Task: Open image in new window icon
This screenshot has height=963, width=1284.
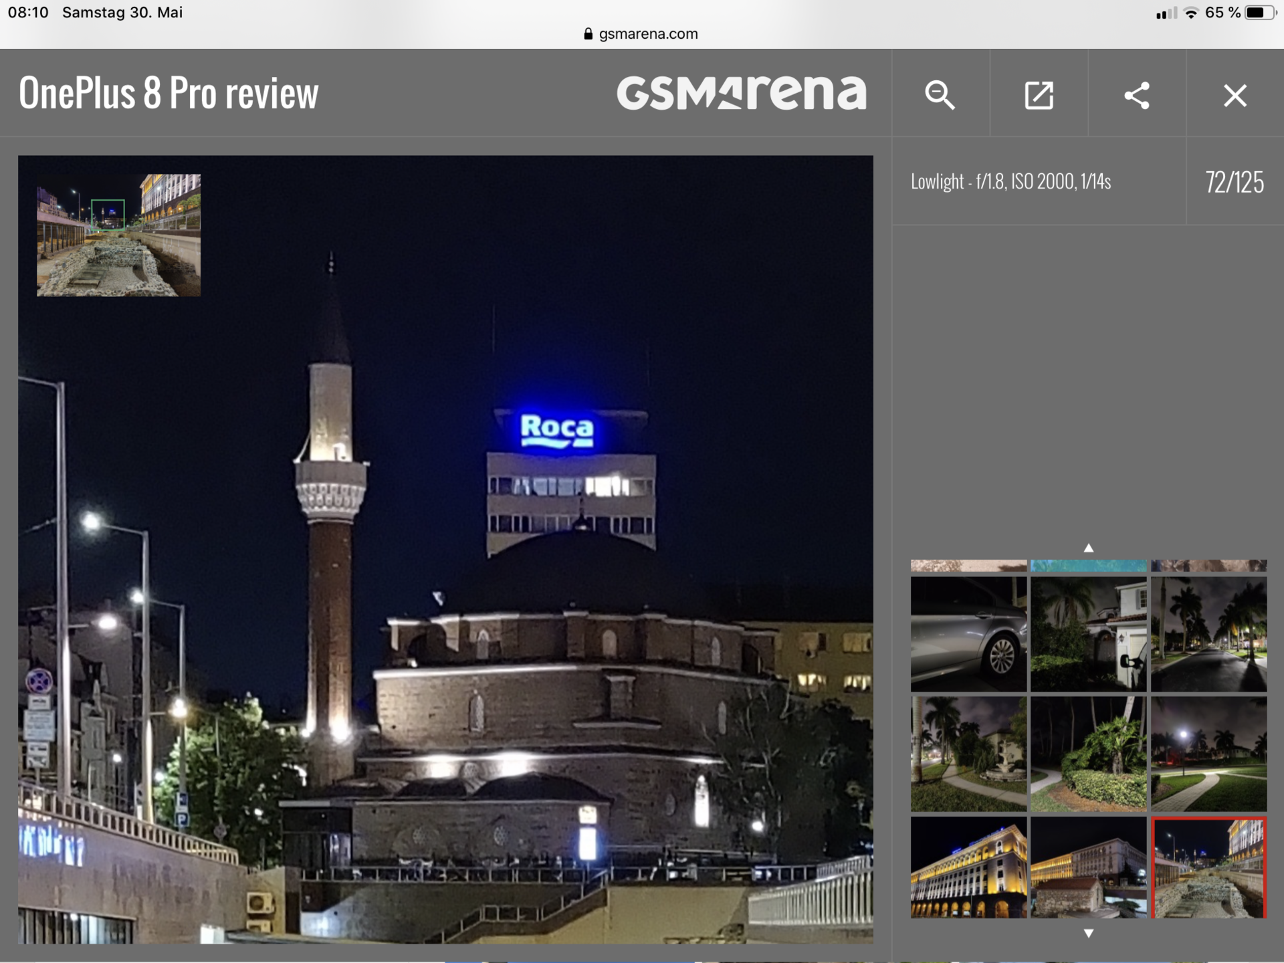Action: point(1039,94)
